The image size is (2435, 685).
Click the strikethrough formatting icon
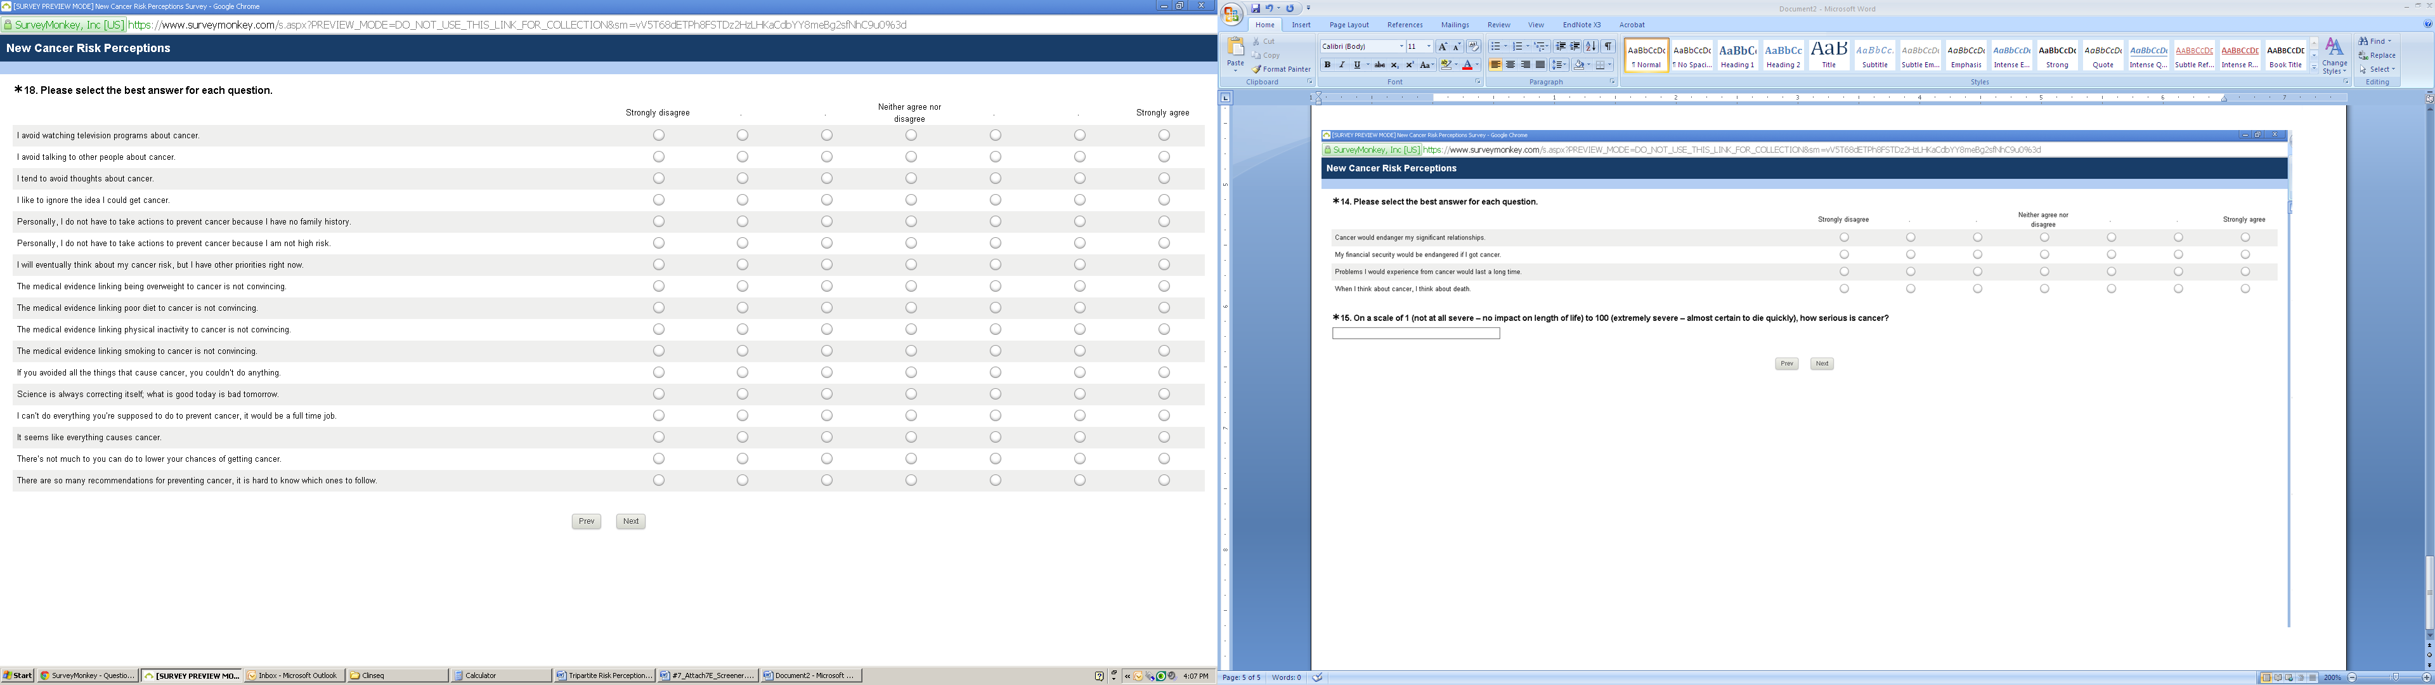[1379, 65]
